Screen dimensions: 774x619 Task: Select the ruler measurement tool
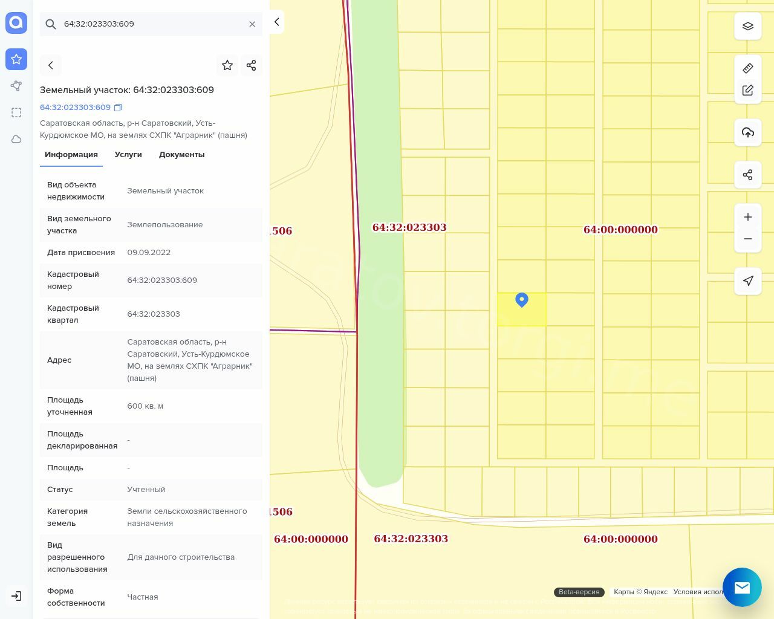(x=747, y=68)
